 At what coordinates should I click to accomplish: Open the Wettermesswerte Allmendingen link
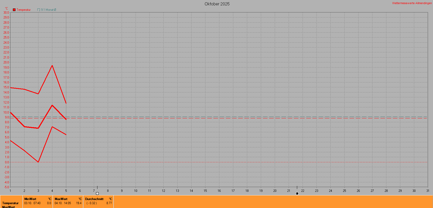pyautogui.click(x=412, y=3)
